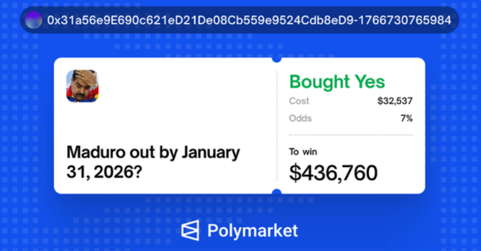Click the dotted line above 'To win'
This screenshot has height=251, width=481.
coord(351,135)
